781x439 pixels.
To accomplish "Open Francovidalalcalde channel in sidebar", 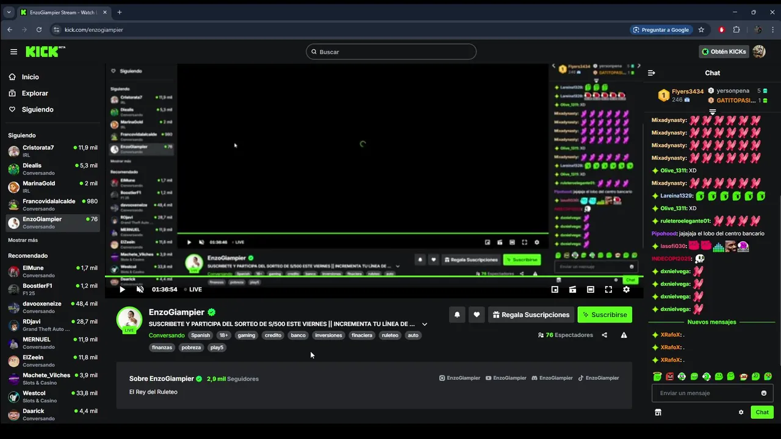I will point(52,205).
